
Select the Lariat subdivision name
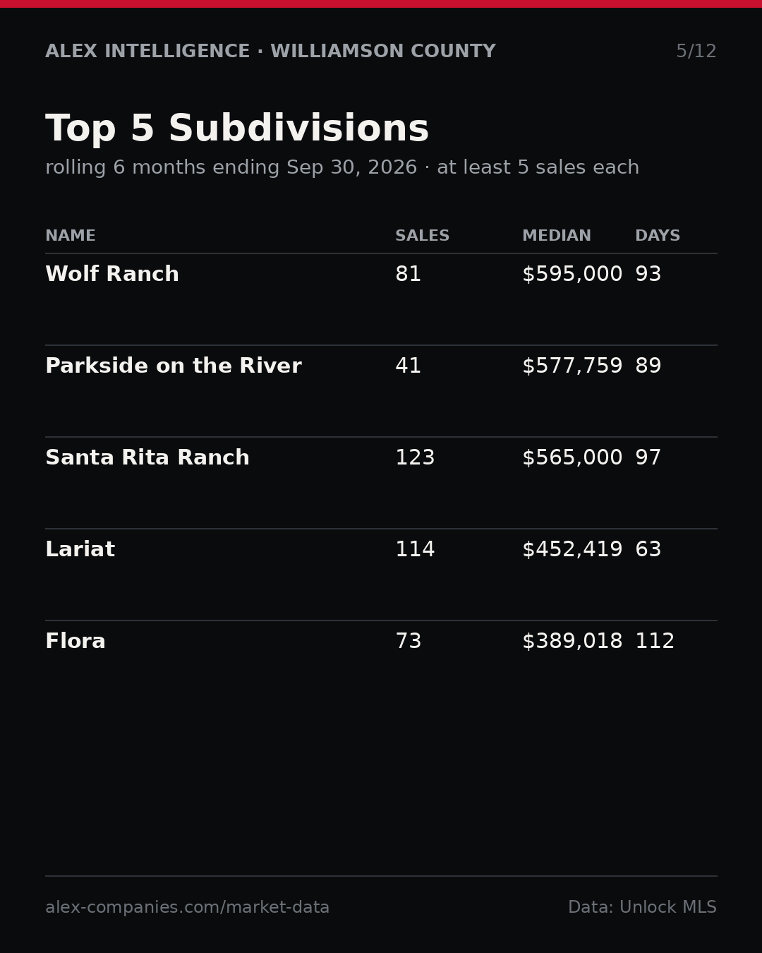(x=80, y=550)
